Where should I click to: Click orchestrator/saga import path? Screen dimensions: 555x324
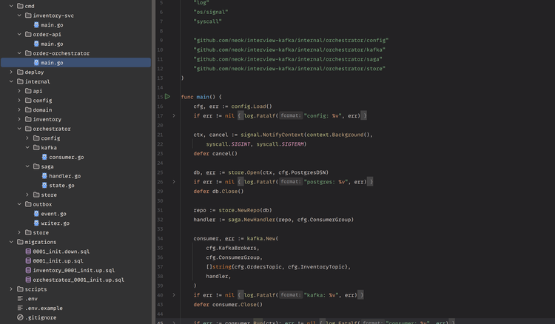288,59
